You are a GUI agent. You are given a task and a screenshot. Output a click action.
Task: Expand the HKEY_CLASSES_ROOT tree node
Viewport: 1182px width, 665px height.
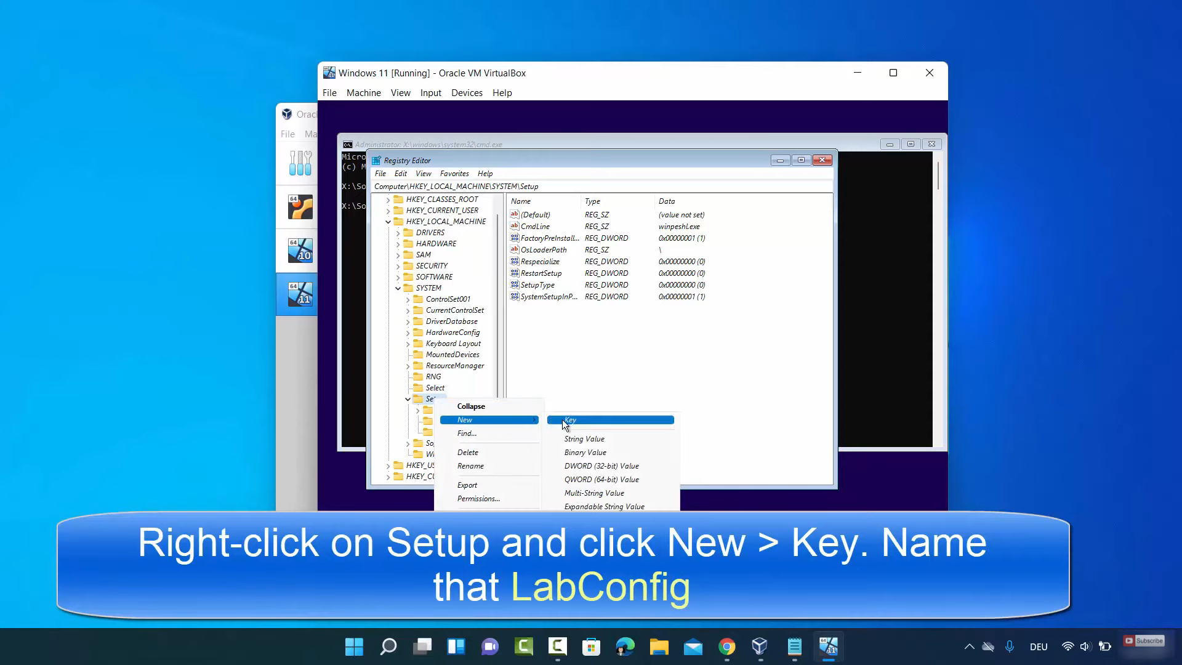coord(388,199)
